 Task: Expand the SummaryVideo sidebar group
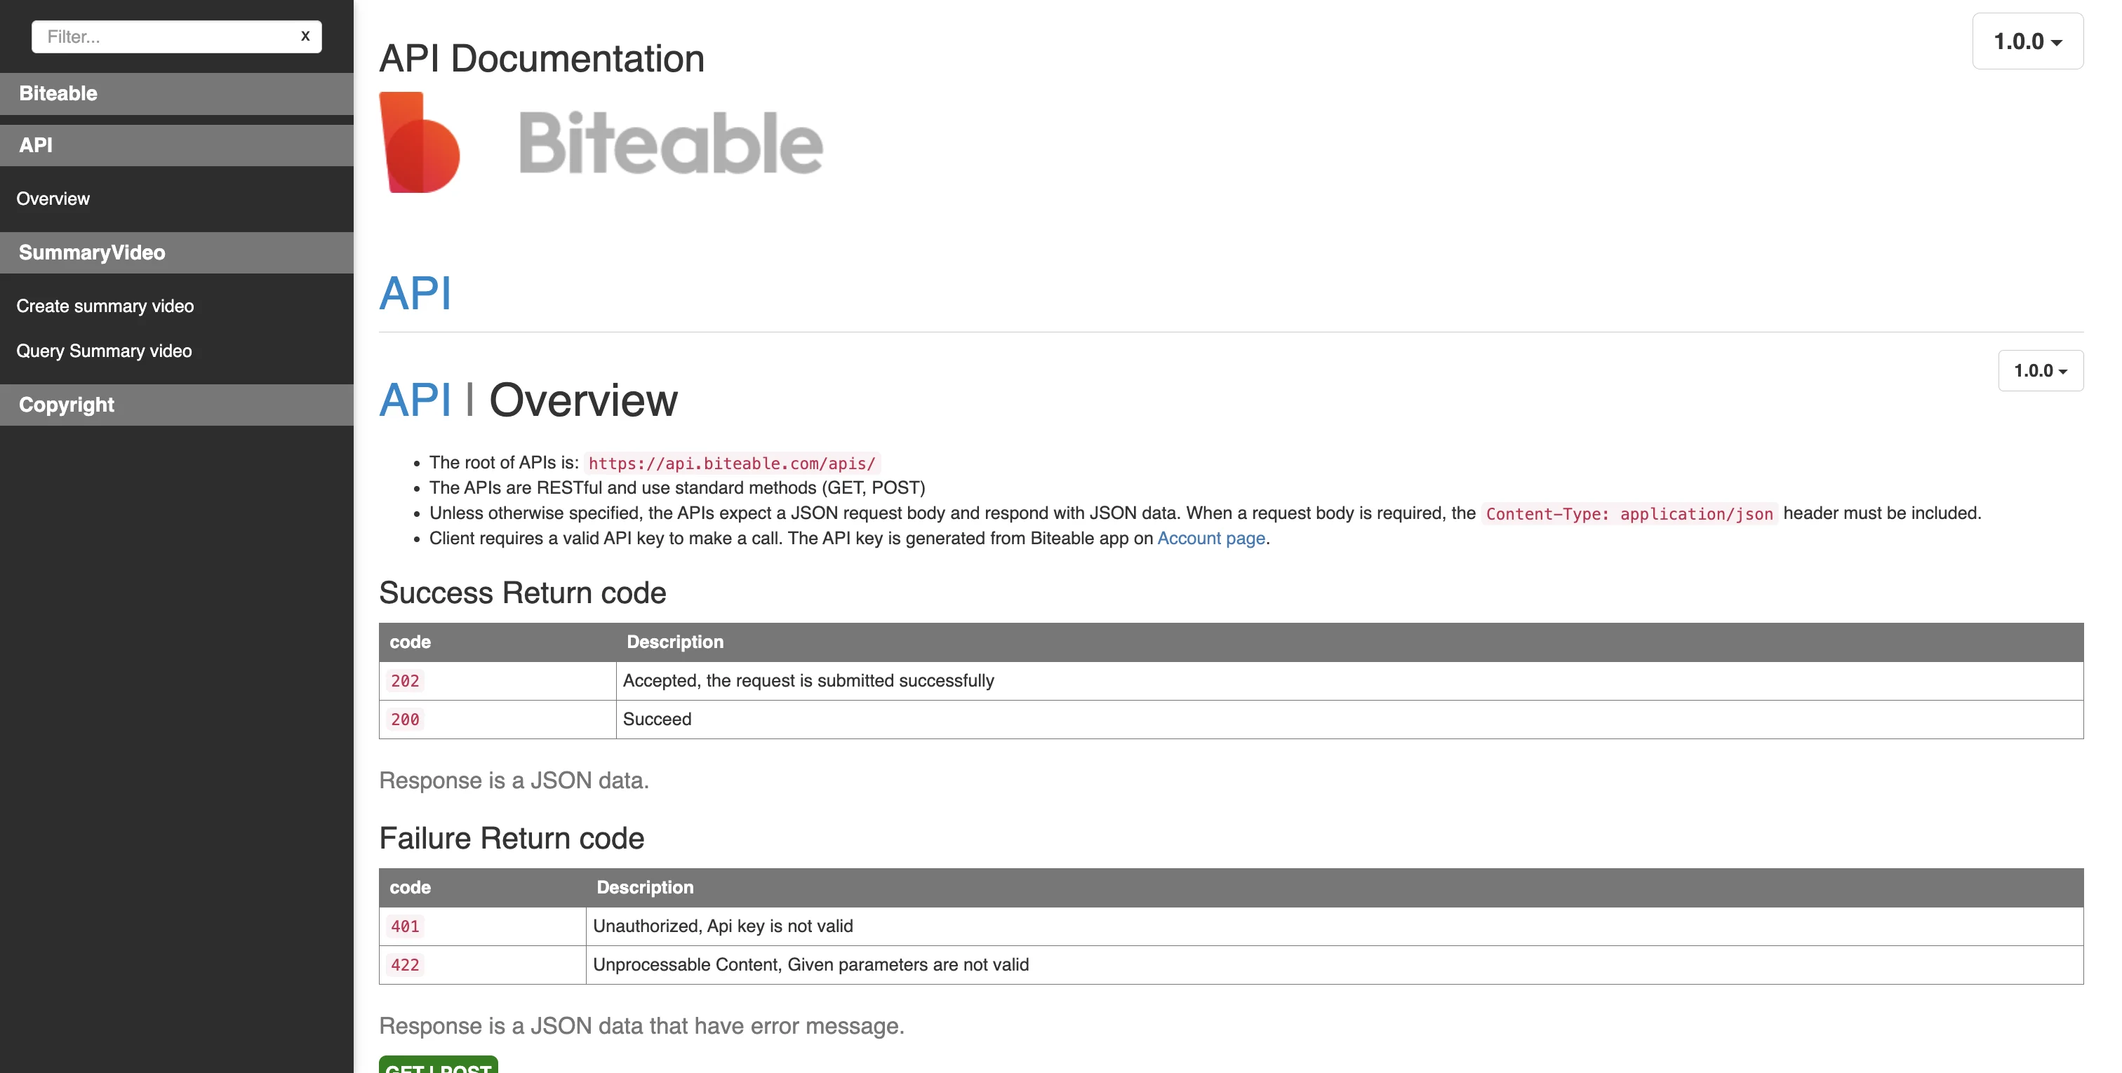click(x=92, y=252)
